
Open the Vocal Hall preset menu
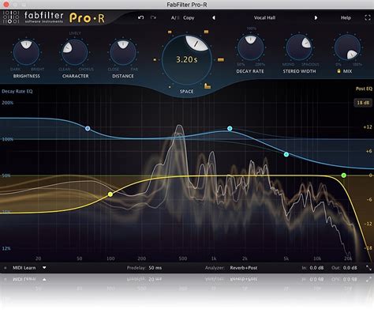pos(264,17)
